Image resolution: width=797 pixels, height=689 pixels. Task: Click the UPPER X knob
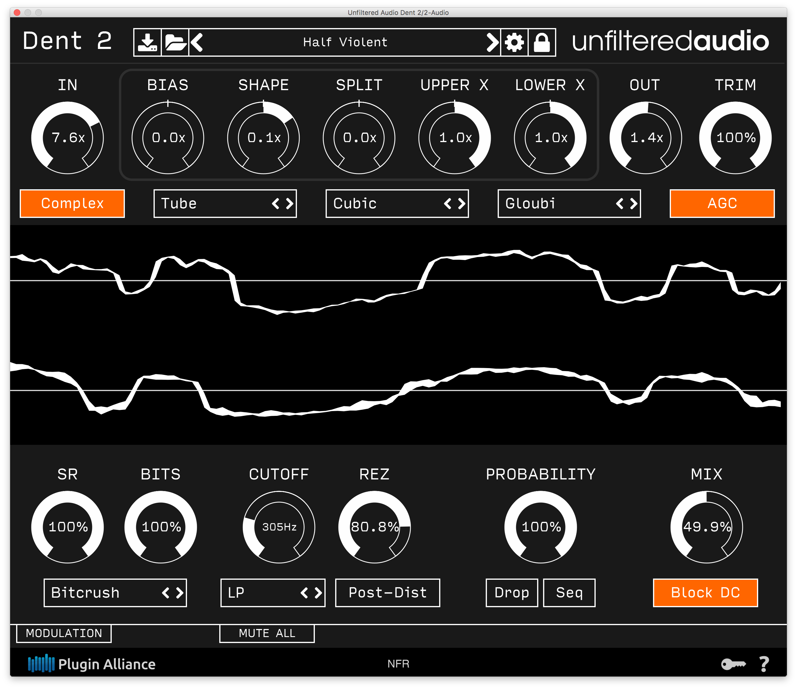455,138
